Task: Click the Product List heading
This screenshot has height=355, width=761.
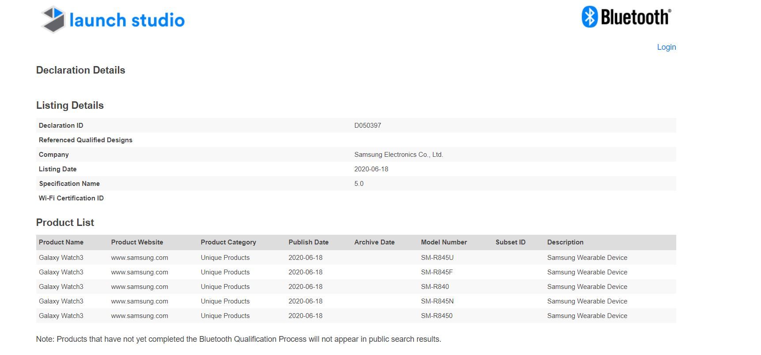Action: [65, 222]
